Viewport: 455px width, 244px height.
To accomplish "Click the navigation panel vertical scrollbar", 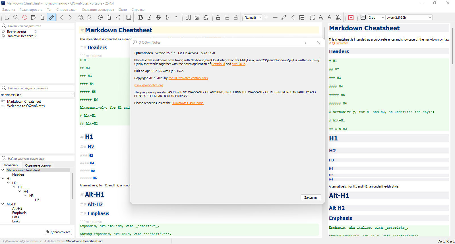I will point(72,186).
